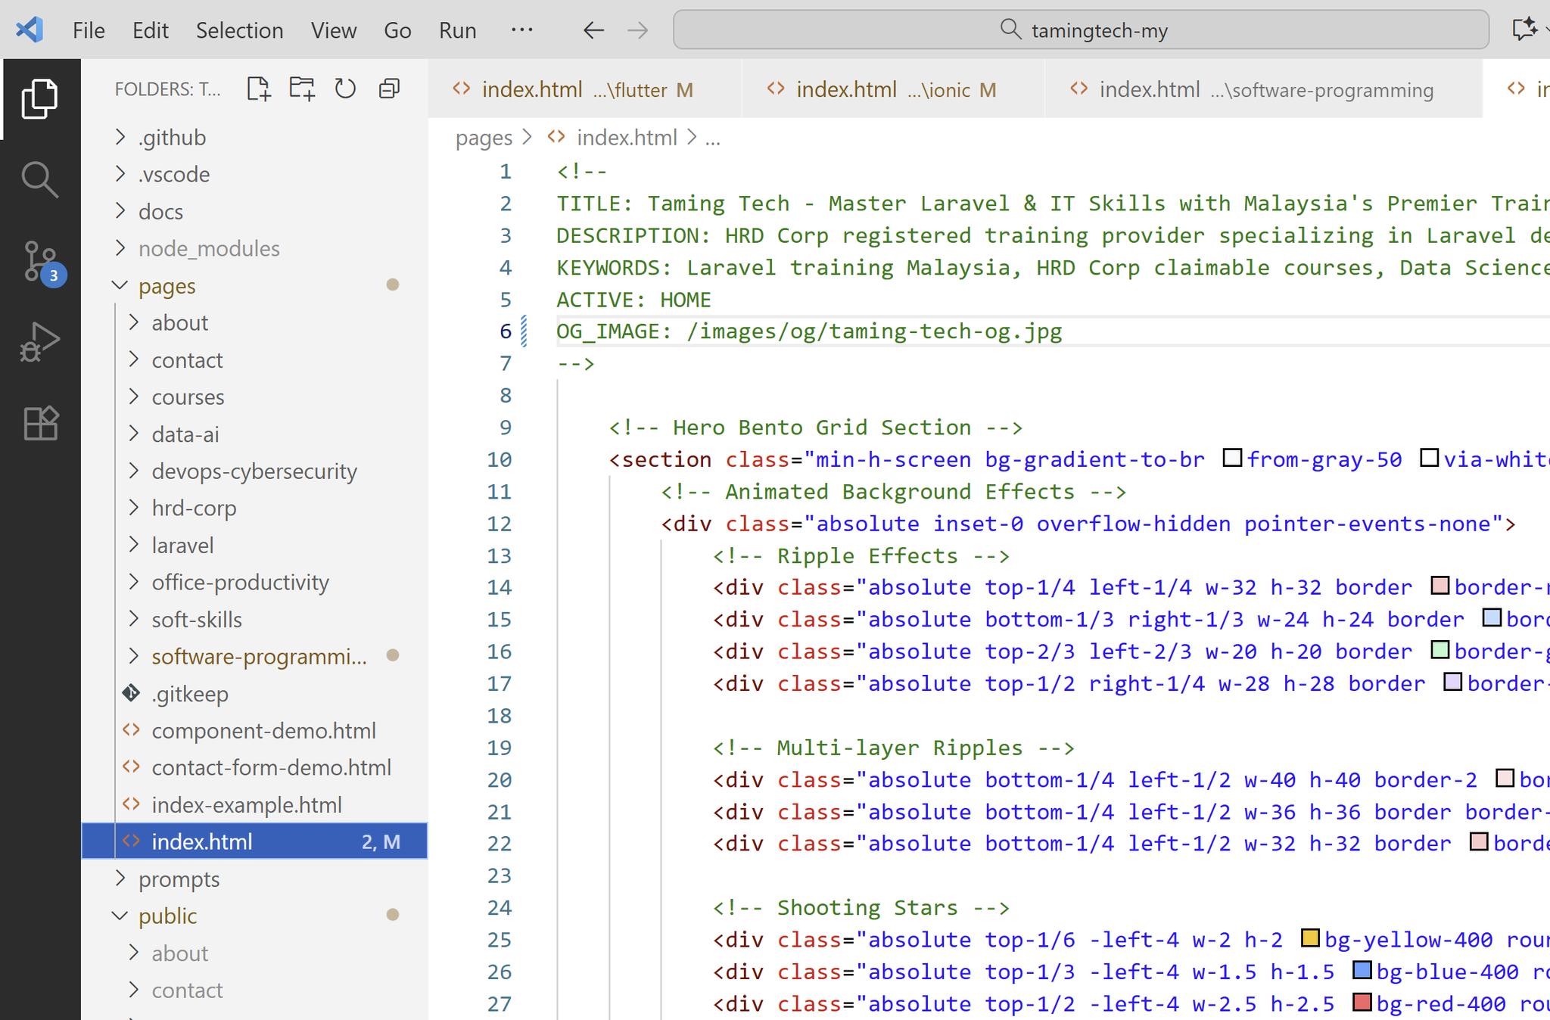Go back using the left arrow

pyautogui.click(x=594, y=30)
